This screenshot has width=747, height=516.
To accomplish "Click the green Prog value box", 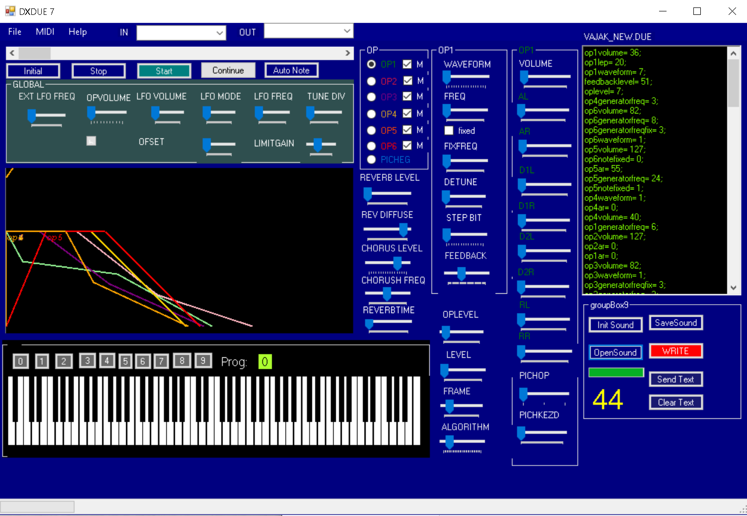I will 265,362.
